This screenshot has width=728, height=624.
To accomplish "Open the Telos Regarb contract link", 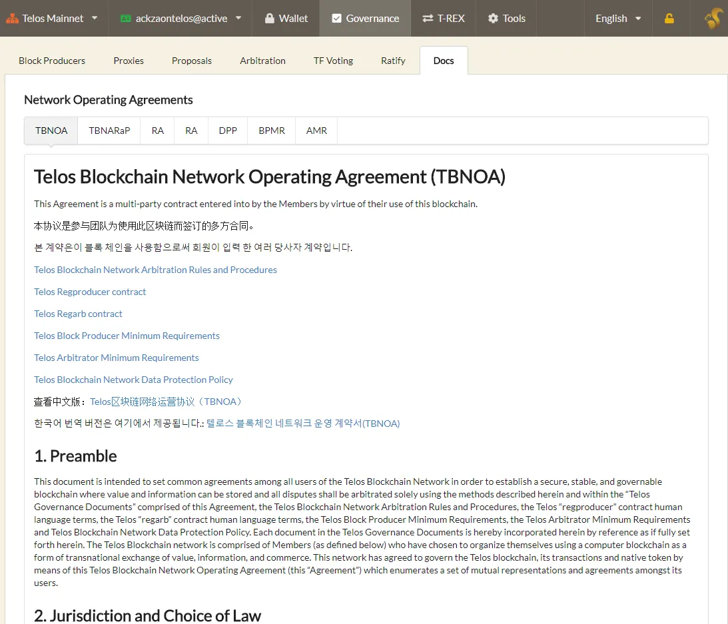I will tap(78, 314).
